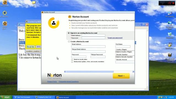The image size is (176, 99).
Task: Open Frequently Asked Questions link
Action: point(68,81)
